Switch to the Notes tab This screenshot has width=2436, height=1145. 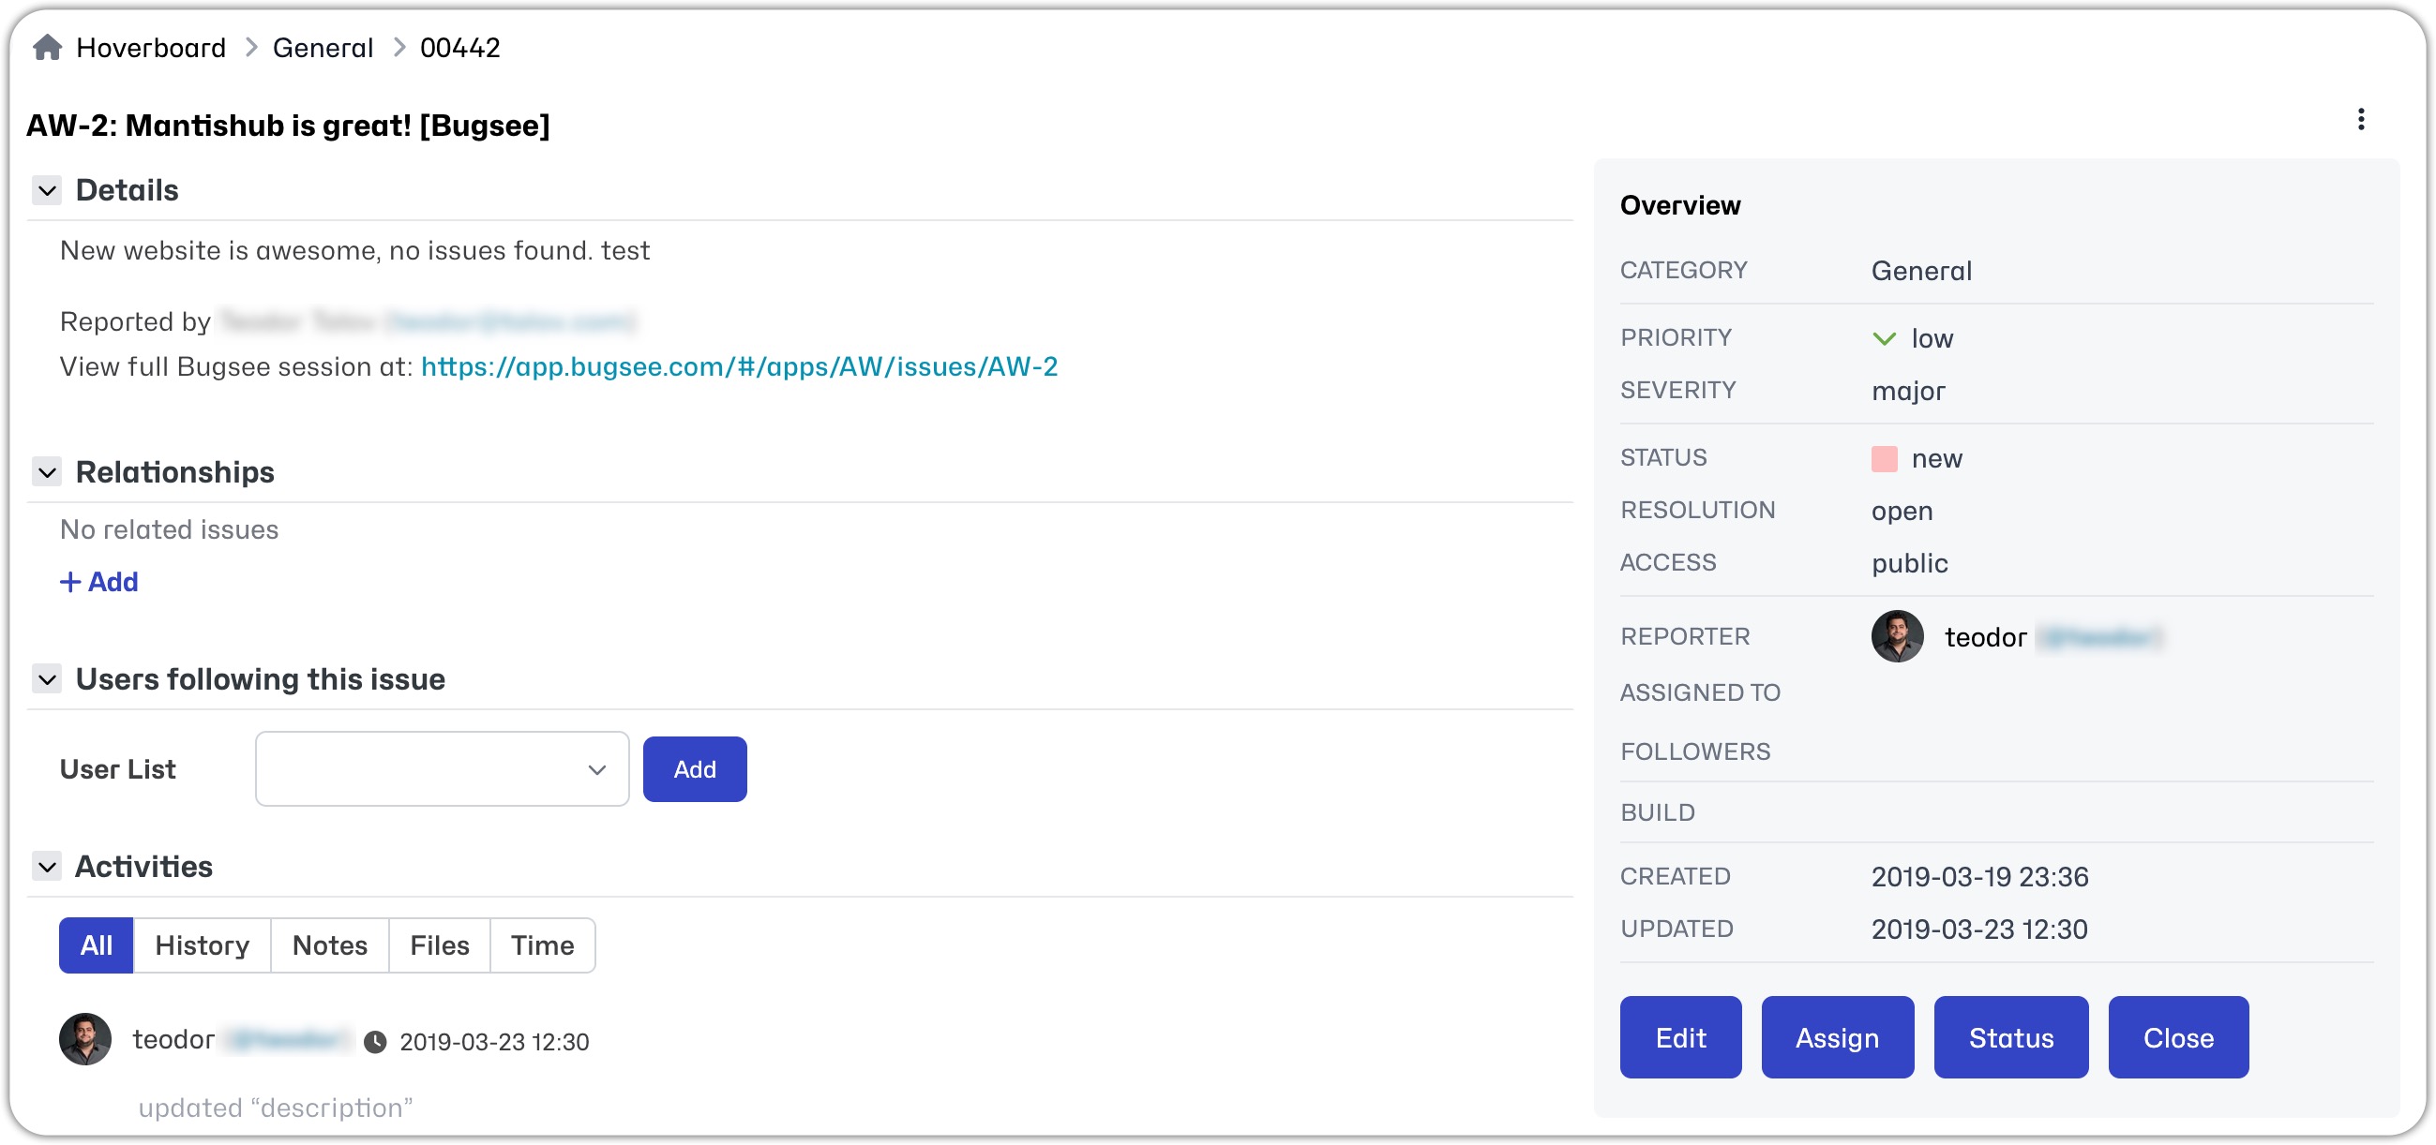330,944
